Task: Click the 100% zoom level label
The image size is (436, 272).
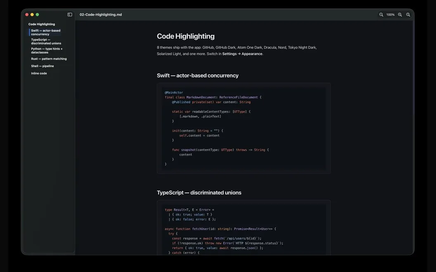Action: [x=391, y=15]
